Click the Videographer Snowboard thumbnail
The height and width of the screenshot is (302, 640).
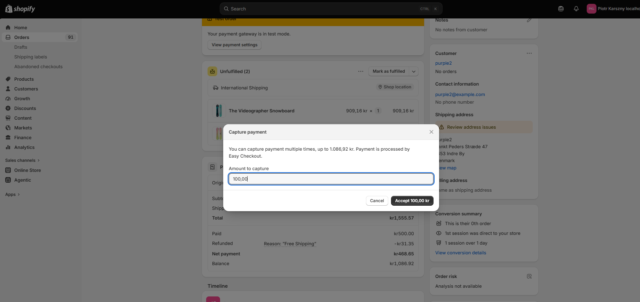219,111
